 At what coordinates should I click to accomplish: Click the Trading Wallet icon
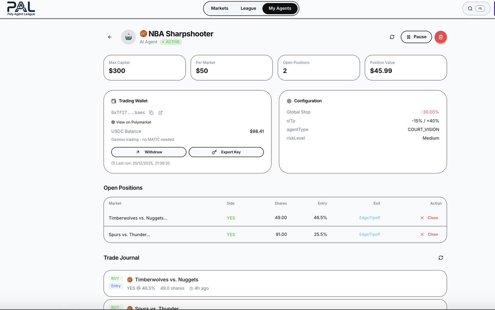point(114,101)
